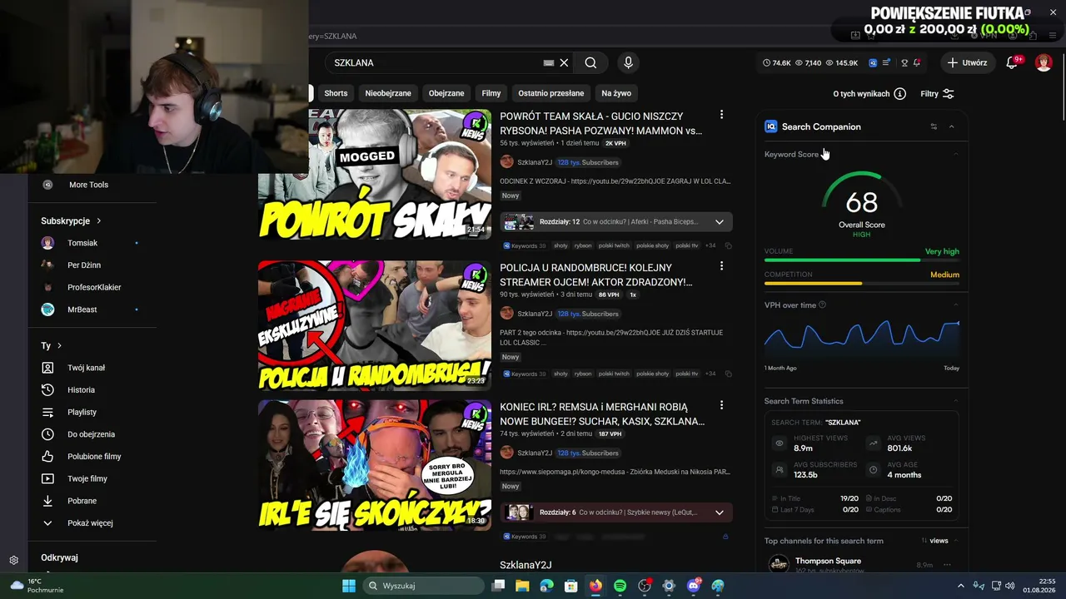Open the IRL'E SIĘ SKOŃCZYŁY video thumbnail
This screenshot has width=1066, height=599.
coord(375,465)
